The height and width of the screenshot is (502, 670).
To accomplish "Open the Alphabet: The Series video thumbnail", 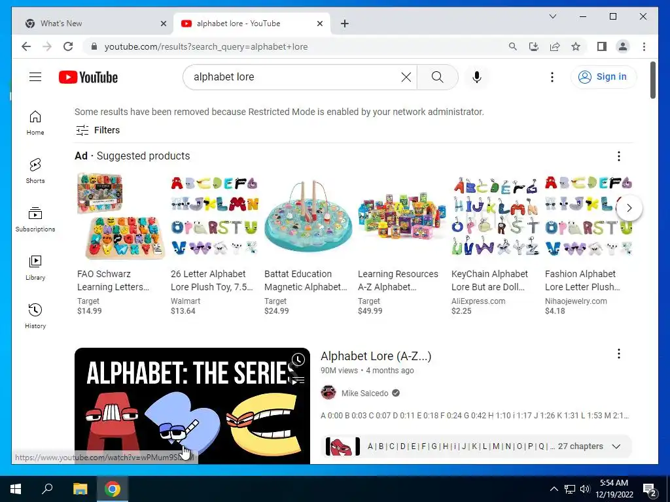I will pyautogui.click(x=192, y=405).
